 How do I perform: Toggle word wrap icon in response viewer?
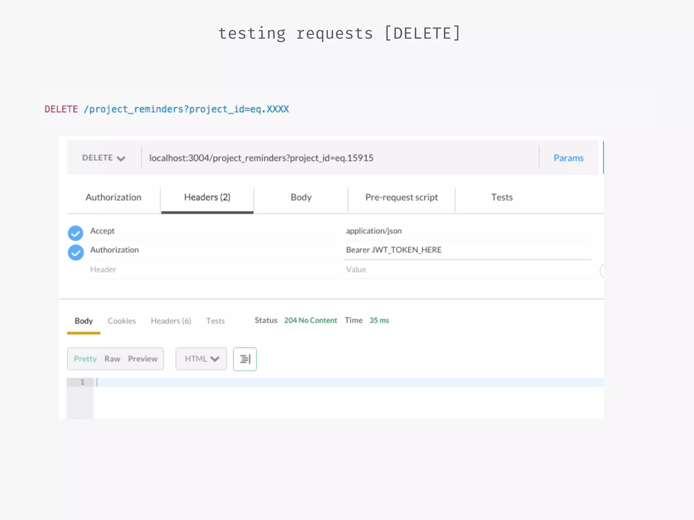pyautogui.click(x=245, y=359)
